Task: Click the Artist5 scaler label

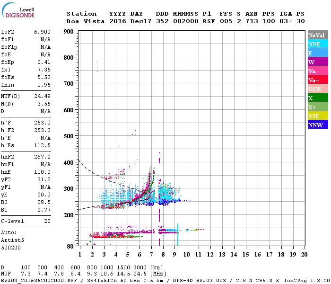Action: click(x=12, y=240)
